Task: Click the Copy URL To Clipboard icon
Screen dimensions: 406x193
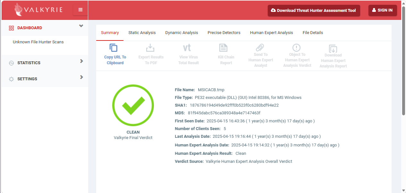Action: tap(114, 48)
